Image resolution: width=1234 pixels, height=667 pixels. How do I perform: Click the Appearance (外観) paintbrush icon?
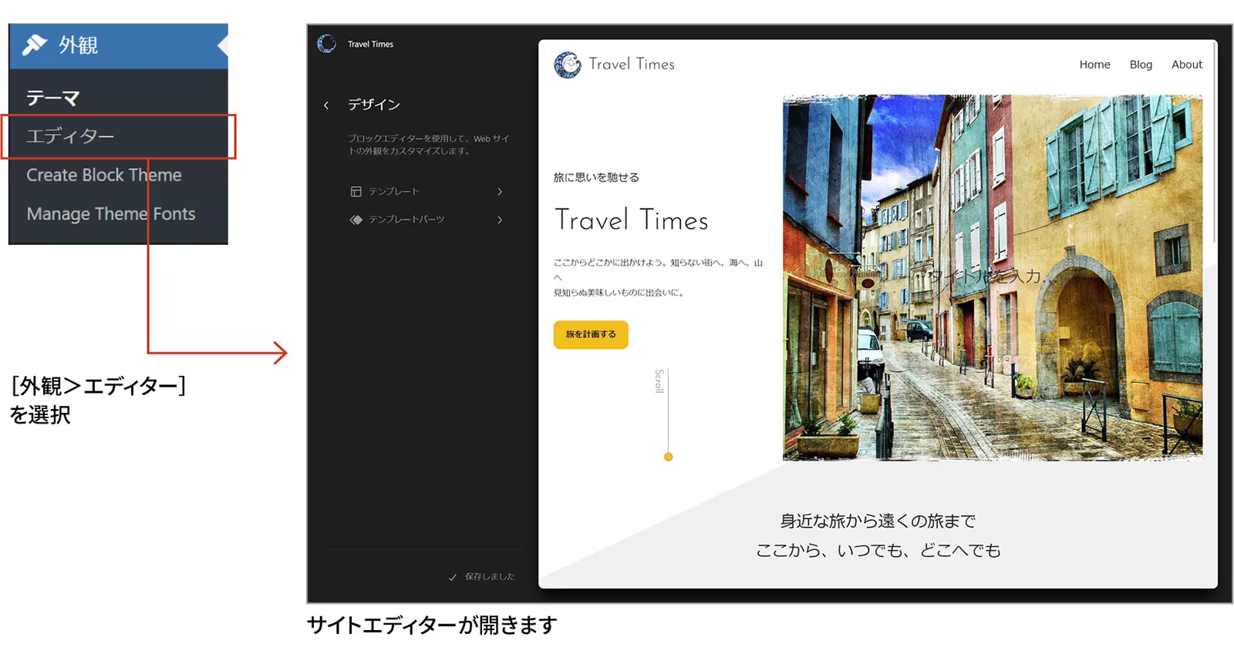pyautogui.click(x=35, y=45)
